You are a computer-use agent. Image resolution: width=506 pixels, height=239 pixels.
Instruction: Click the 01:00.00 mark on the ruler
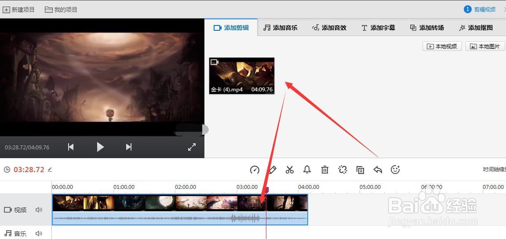(x=124, y=187)
